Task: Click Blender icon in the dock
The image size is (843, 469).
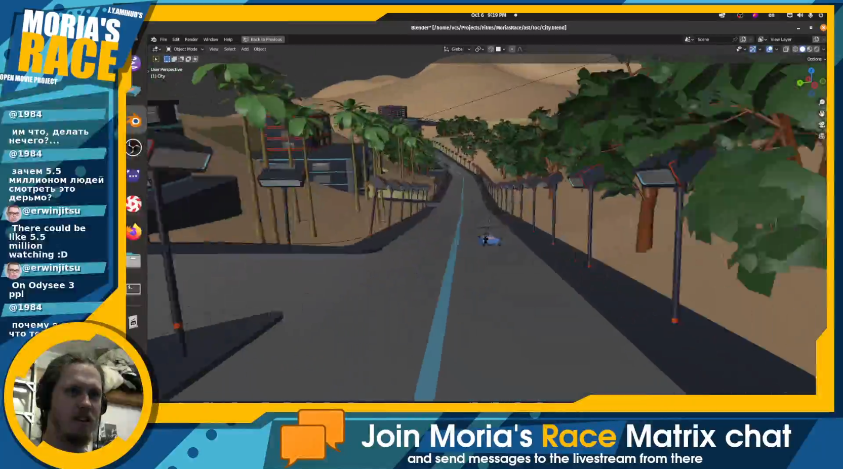Action: [x=134, y=121]
